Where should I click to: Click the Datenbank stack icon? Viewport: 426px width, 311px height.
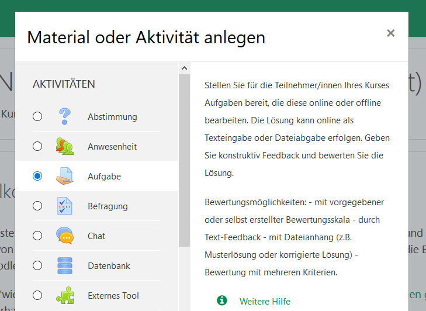tap(65, 265)
